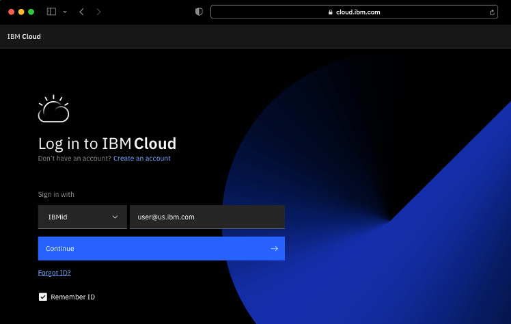Image resolution: width=511 pixels, height=324 pixels.
Task: Focus the cloud.ibm.com address bar
Action: (x=354, y=12)
